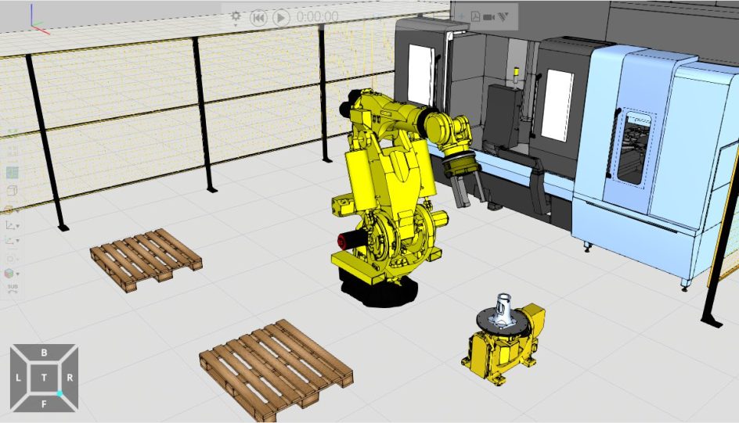Switch to Left view on the view cube
This screenshot has height=423, width=739.
[19, 378]
